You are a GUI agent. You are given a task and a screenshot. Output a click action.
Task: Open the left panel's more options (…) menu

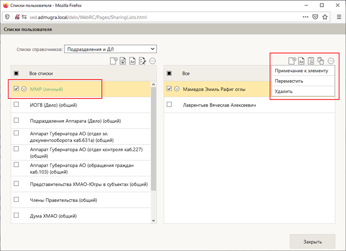[x=152, y=61]
